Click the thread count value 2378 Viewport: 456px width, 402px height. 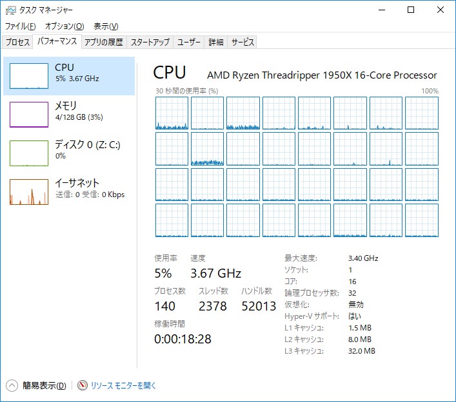(x=213, y=306)
